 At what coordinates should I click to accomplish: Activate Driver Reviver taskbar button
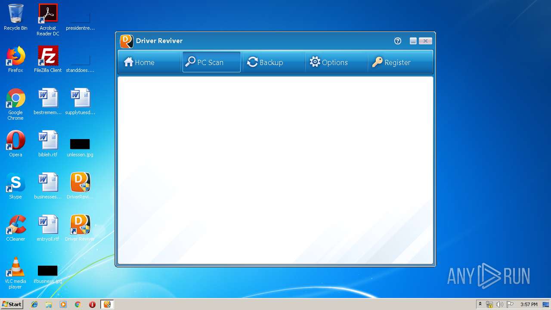107,304
